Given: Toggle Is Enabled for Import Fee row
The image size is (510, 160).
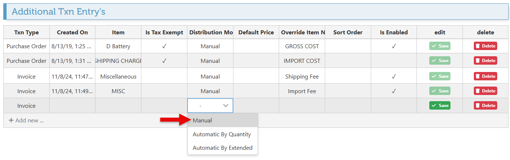Looking at the screenshot, I should 393,91.
